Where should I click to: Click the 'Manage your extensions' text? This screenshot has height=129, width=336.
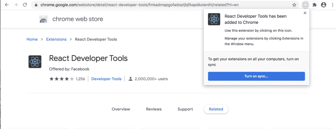point(264,41)
